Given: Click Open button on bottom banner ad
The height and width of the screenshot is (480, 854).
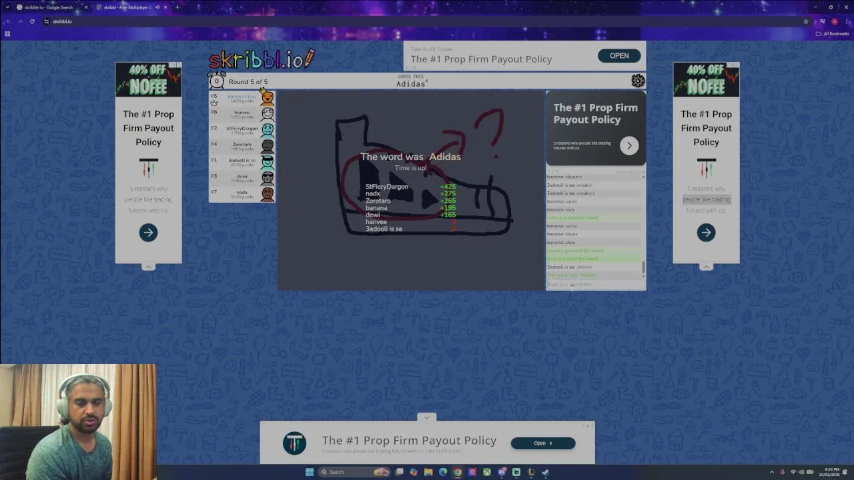Looking at the screenshot, I should (x=542, y=443).
